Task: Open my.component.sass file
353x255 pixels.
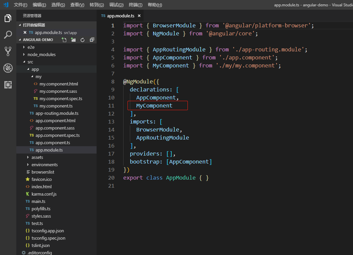Action: (x=57, y=91)
